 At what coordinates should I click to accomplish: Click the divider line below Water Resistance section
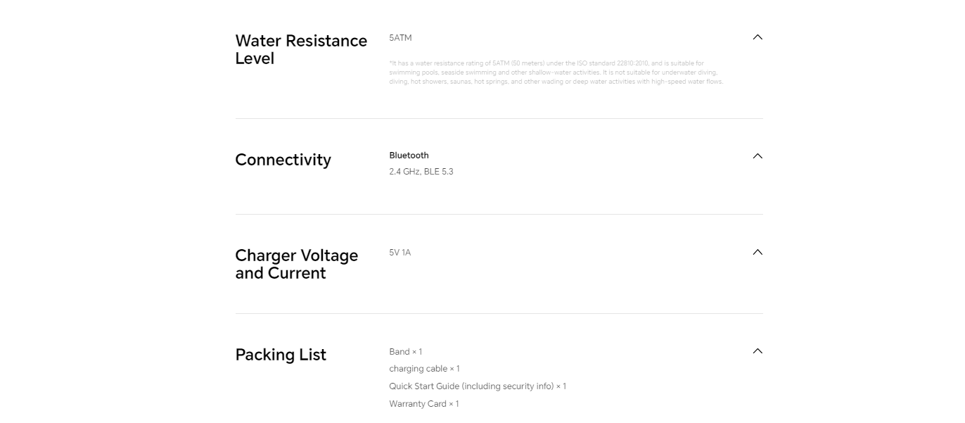[x=499, y=119]
